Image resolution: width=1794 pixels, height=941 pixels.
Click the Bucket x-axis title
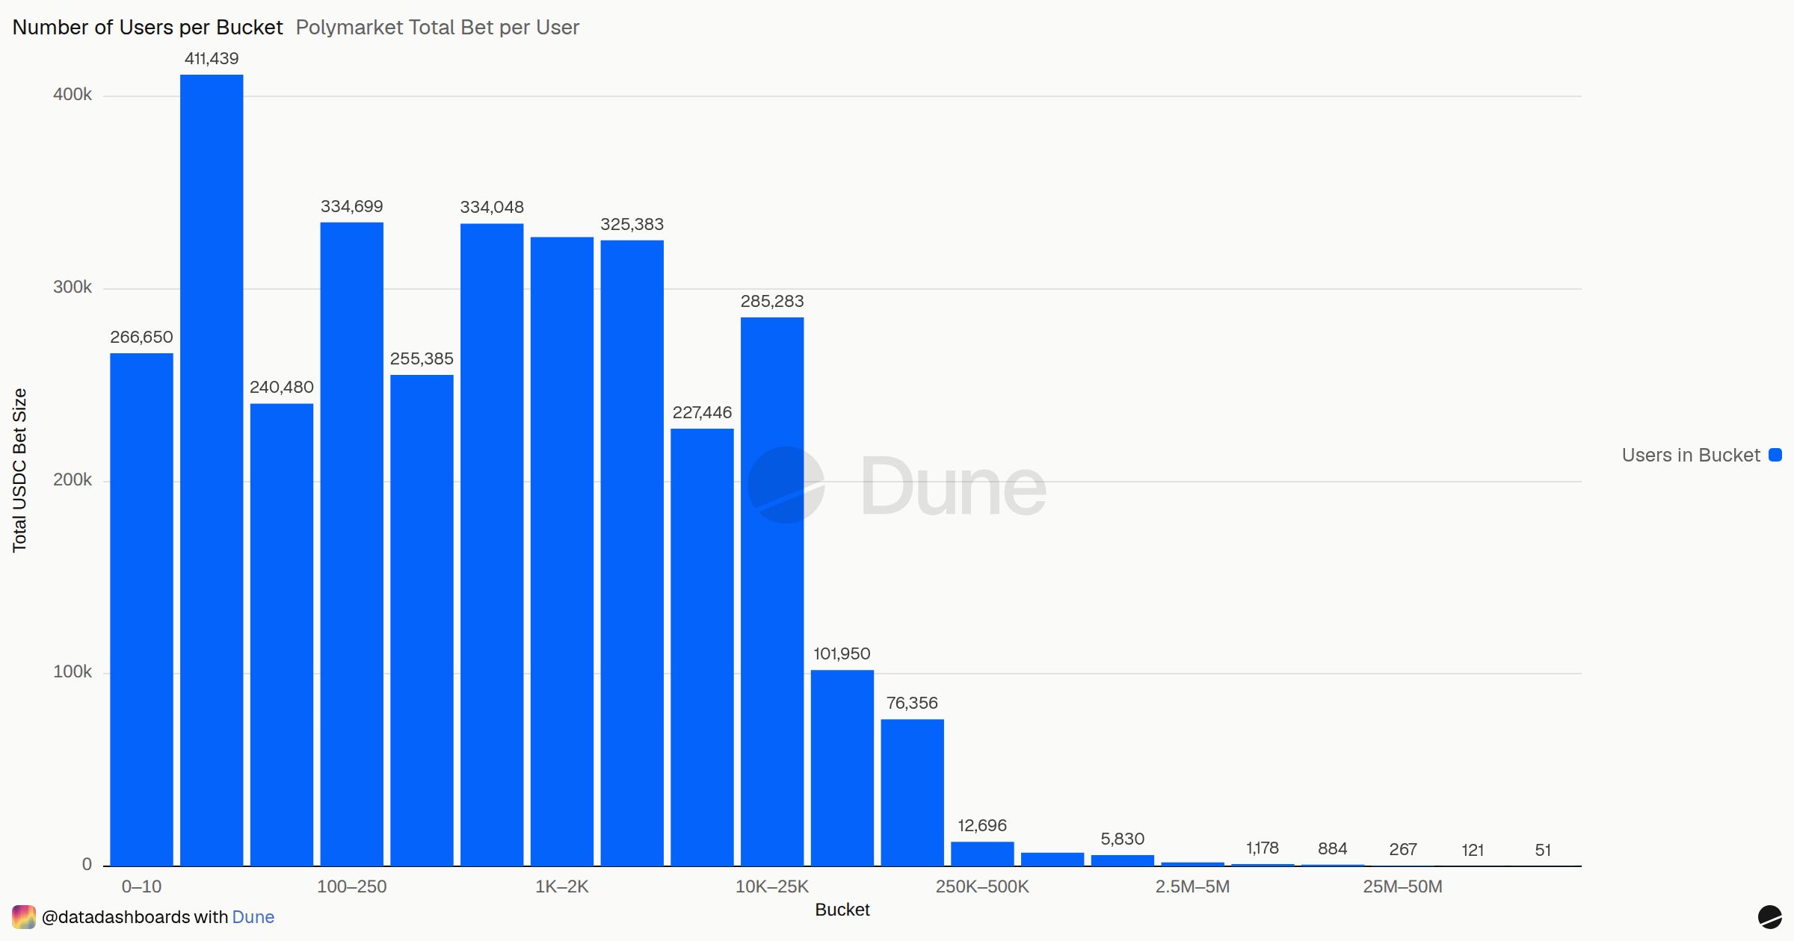tap(842, 910)
